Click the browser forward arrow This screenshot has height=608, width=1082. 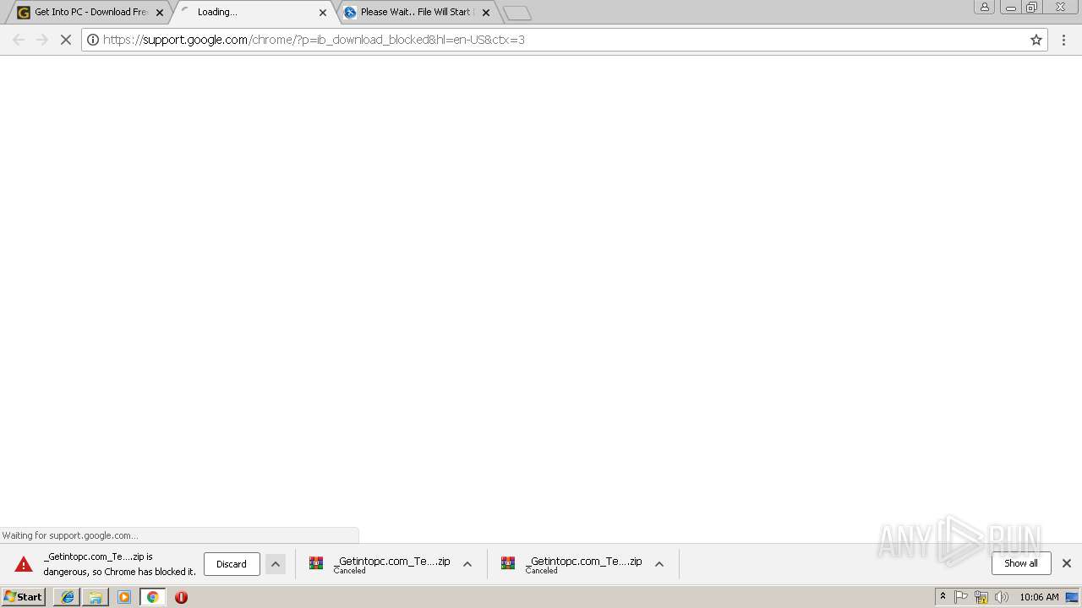click(41, 40)
